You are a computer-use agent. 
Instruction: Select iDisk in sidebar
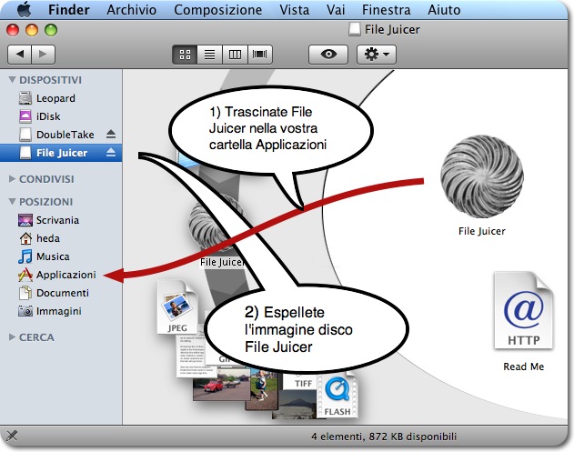pos(61,116)
